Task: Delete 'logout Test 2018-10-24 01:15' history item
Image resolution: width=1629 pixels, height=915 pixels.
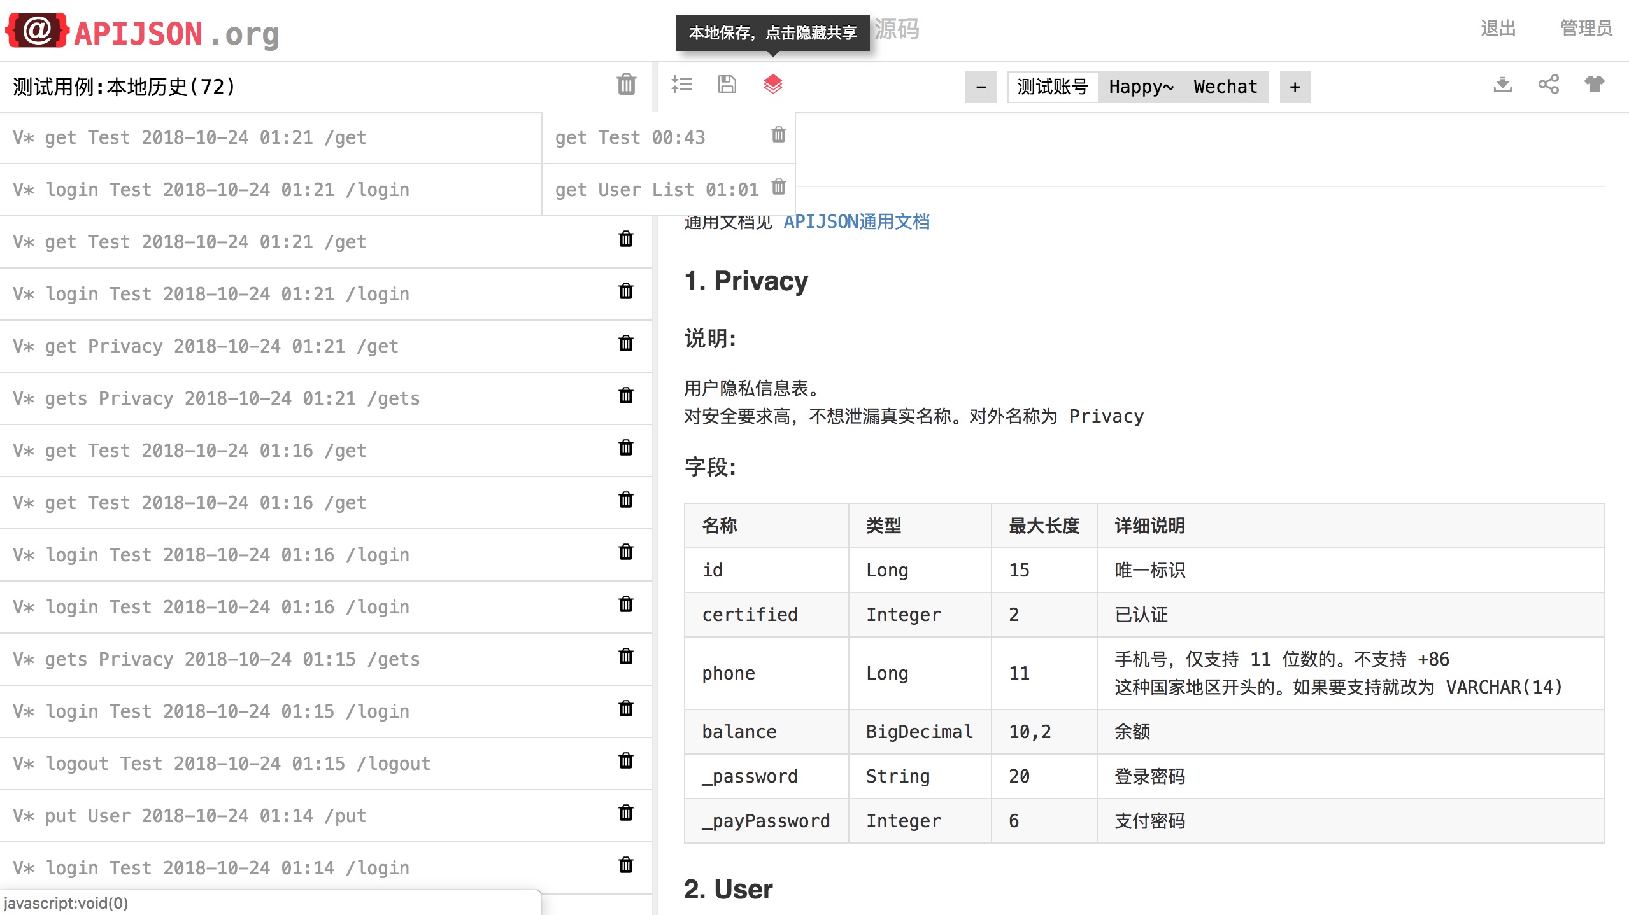Action: pyautogui.click(x=625, y=761)
